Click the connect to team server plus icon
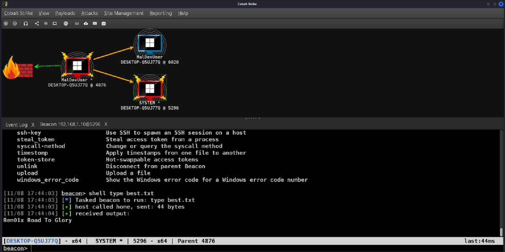 (6, 24)
